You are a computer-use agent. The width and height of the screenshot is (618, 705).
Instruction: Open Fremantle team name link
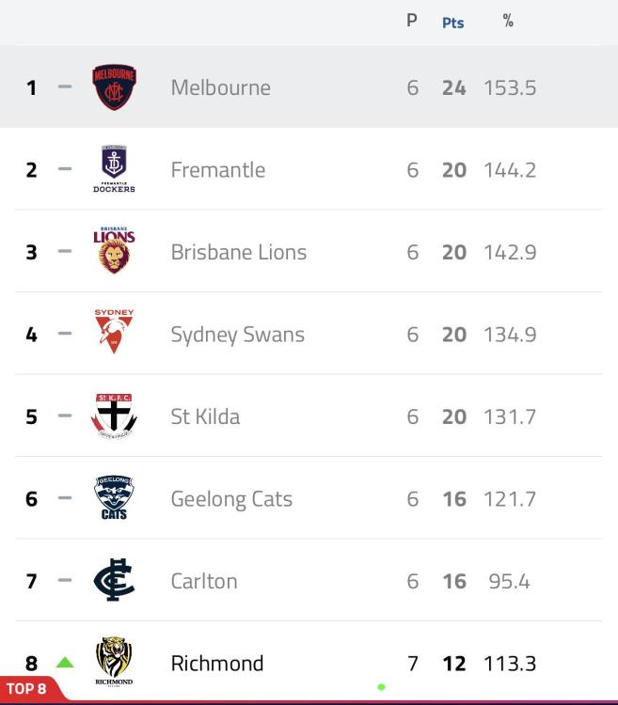217,170
